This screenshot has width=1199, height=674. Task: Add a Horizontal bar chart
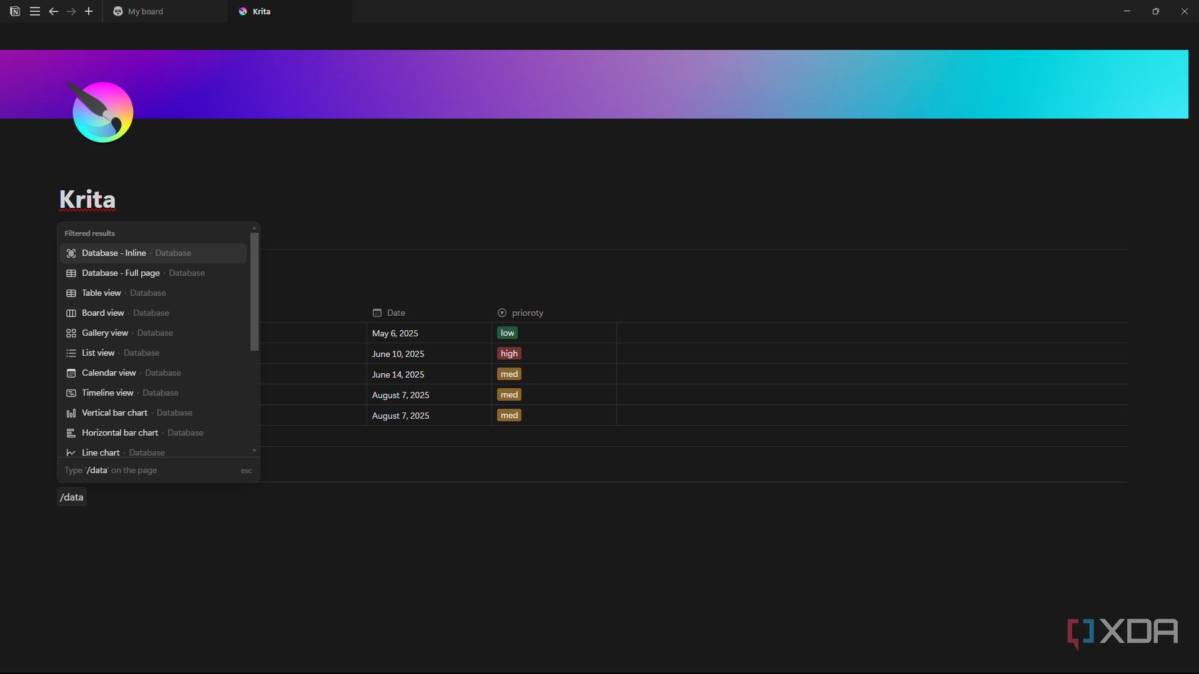pos(153,432)
